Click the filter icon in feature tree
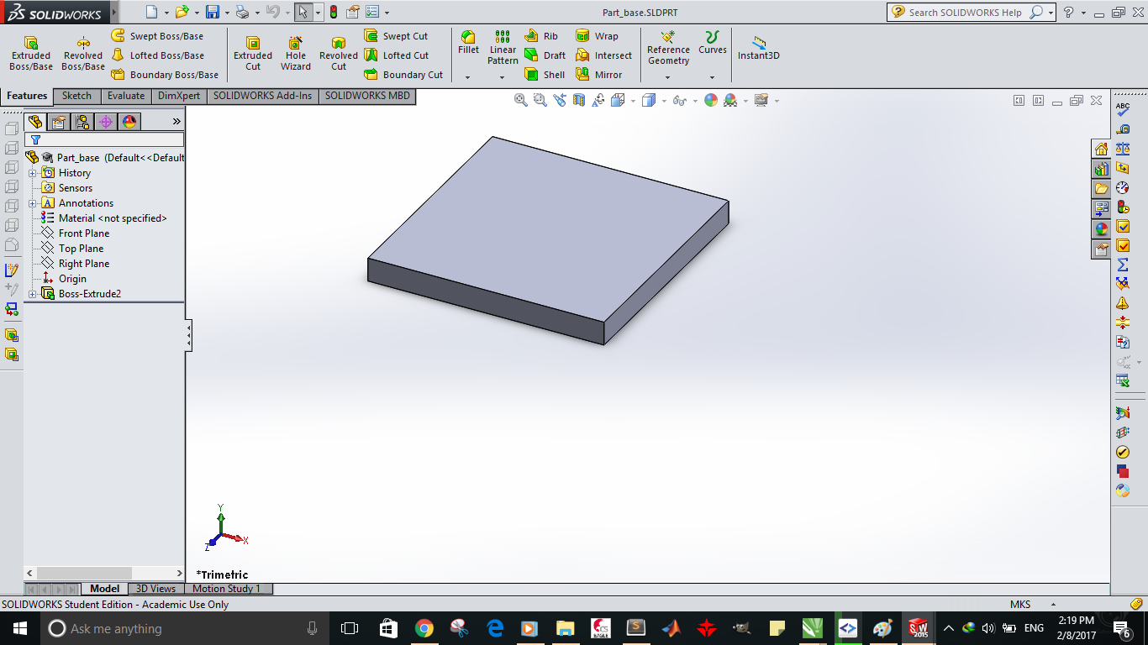 click(35, 140)
